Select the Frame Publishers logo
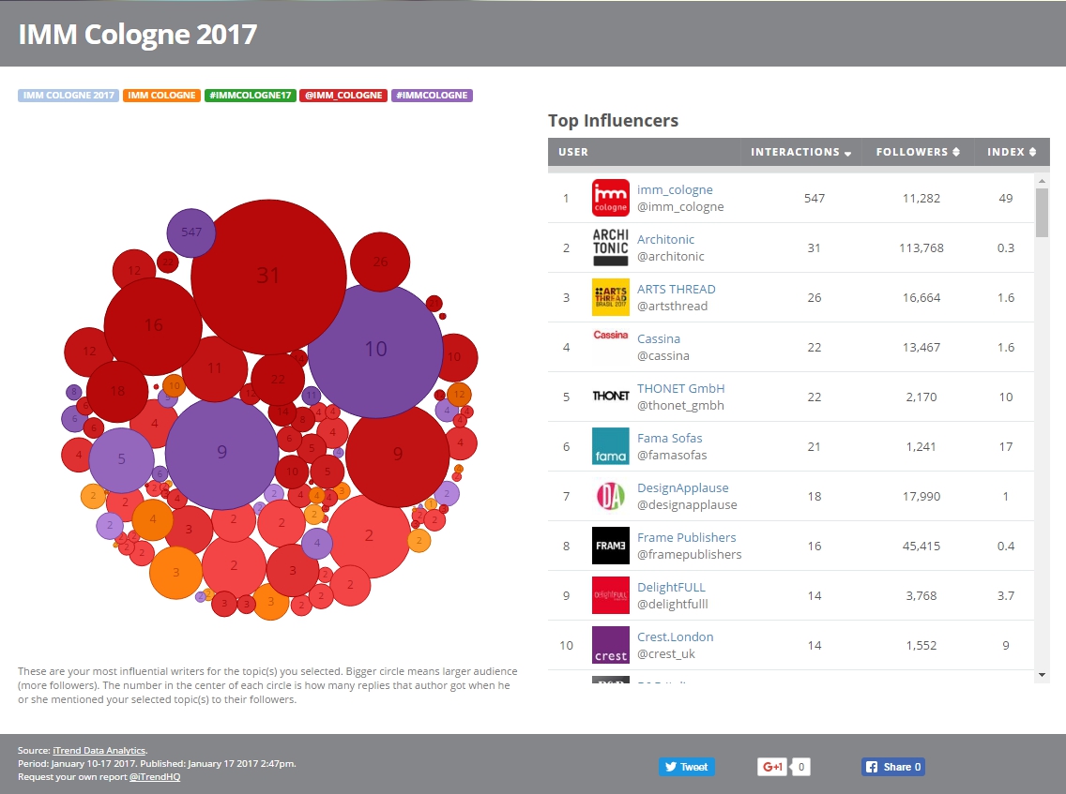Viewport: 1066px width, 794px height. tap(610, 545)
